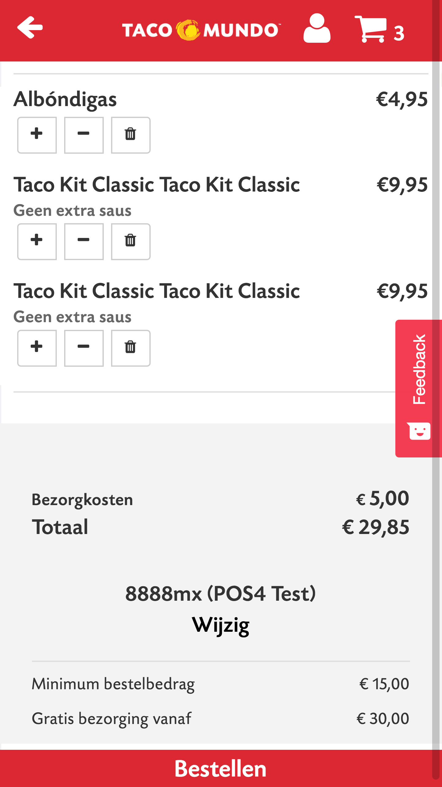The width and height of the screenshot is (442, 787).
Task: Reduce first Taco Kit Classic quantity
Action: (x=84, y=242)
